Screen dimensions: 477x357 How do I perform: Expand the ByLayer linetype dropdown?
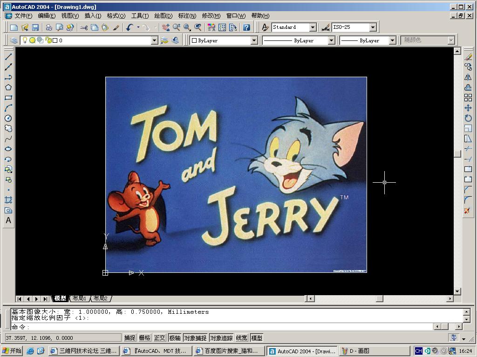pyautogui.click(x=332, y=40)
